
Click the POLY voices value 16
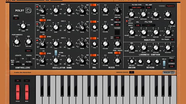click(172, 61)
